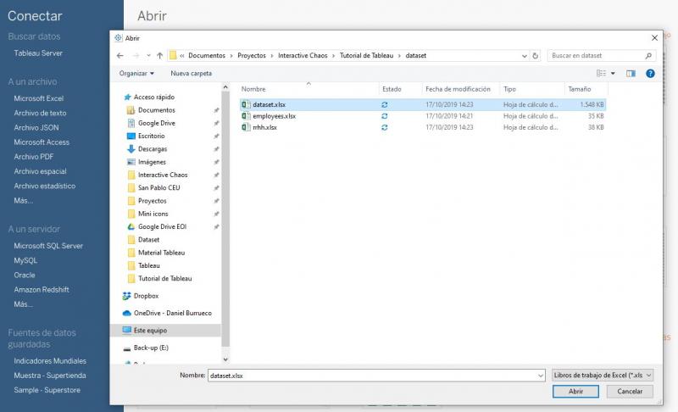This screenshot has width=678, height=412.
Task: Open help with the question mark icon
Action: click(650, 74)
